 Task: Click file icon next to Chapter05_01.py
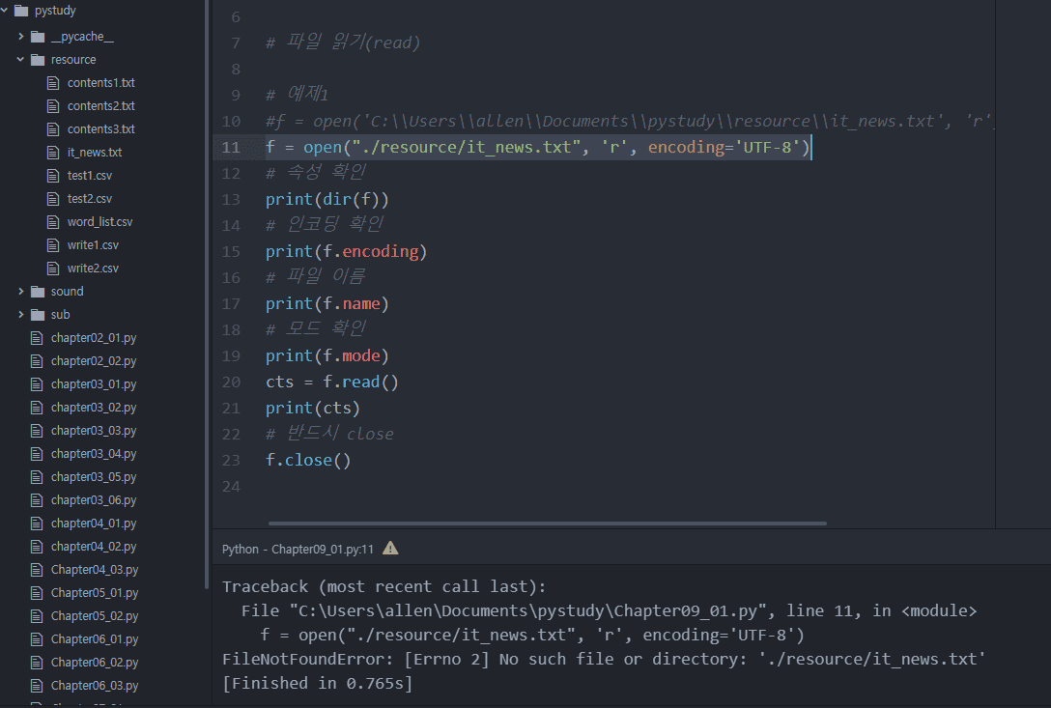pos(38,593)
